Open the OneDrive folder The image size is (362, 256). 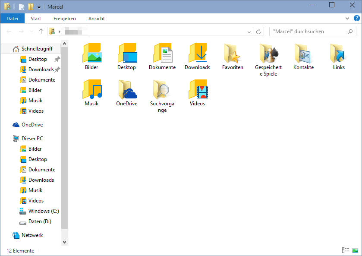pos(127,92)
